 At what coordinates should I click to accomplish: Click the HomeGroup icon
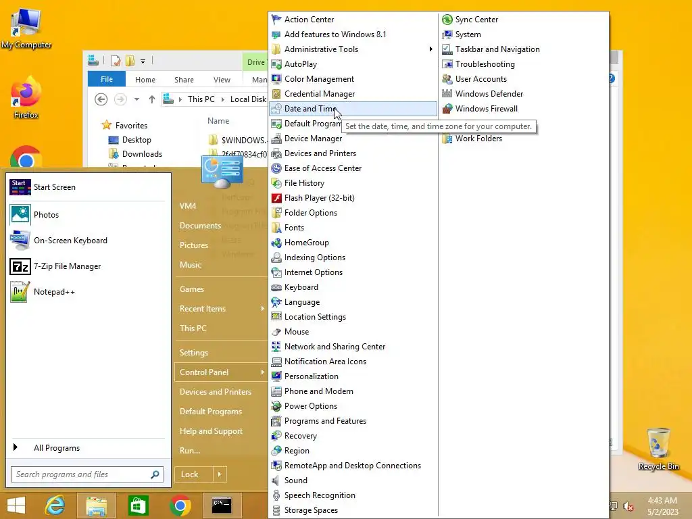276,243
